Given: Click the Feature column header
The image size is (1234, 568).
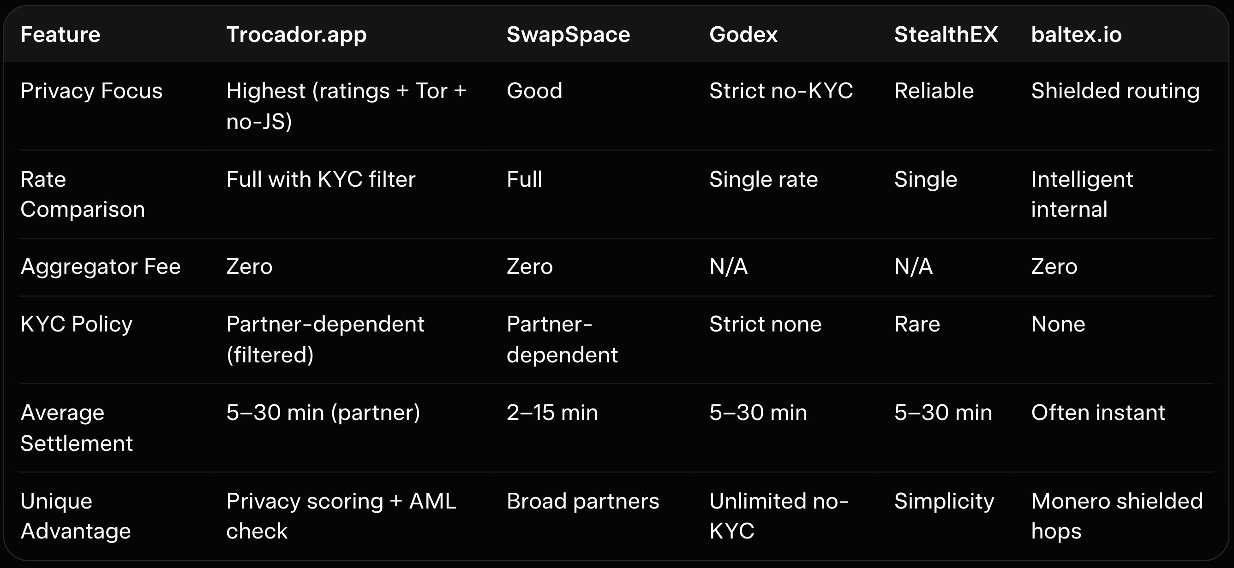Looking at the screenshot, I should pos(60,35).
